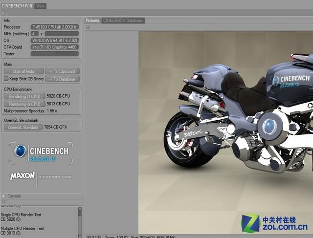Click the Maxon logo
Viewport: 313px width, 238px height.
[x=23, y=176]
